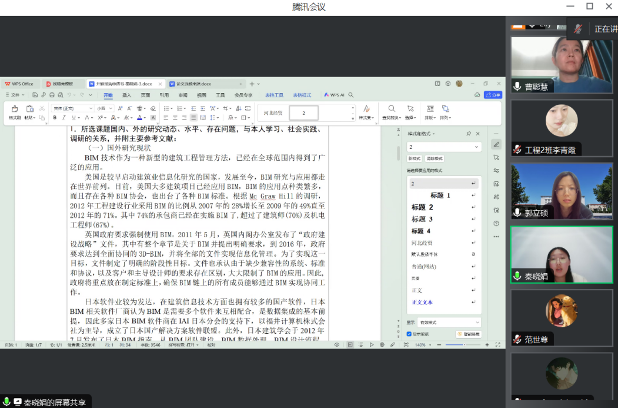Viewport: 618px width, 408px height.
Task: Click the zoom in plus button
Action: click(487, 344)
